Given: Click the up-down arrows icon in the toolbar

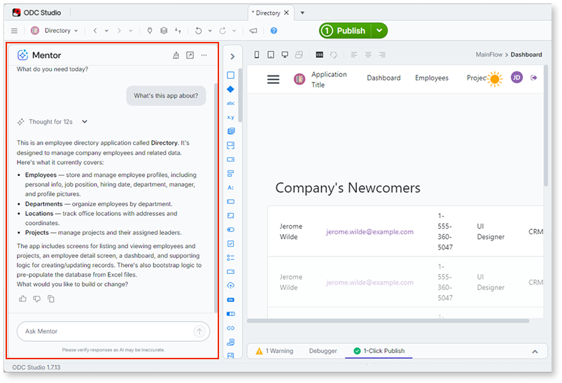Looking at the screenshot, I should pyautogui.click(x=178, y=31).
